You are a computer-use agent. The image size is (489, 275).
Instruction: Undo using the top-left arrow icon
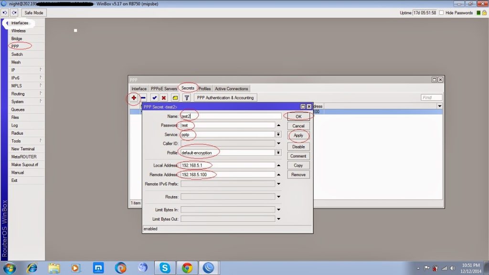tap(5, 13)
